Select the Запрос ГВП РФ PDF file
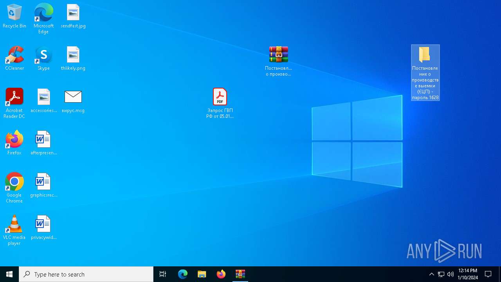Viewport: 501px width, 282px height. [220, 103]
